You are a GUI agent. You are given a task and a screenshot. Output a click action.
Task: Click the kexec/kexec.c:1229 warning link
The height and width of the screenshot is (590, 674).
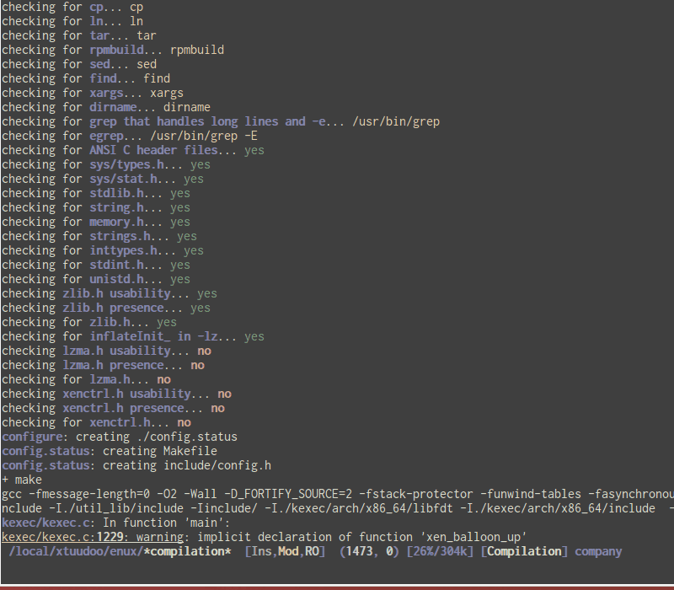click(93, 537)
